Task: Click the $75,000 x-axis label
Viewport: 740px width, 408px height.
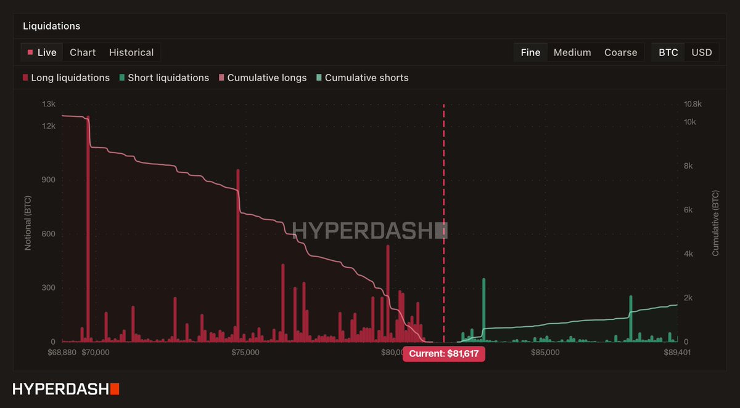Action: tap(245, 353)
